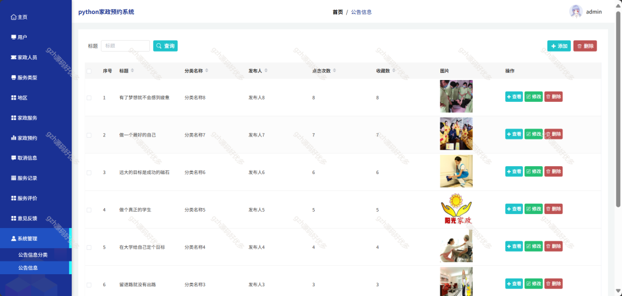This screenshot has width=622, height=296.
Task: Click 修改 button for row 4
Action: [533, 209]
